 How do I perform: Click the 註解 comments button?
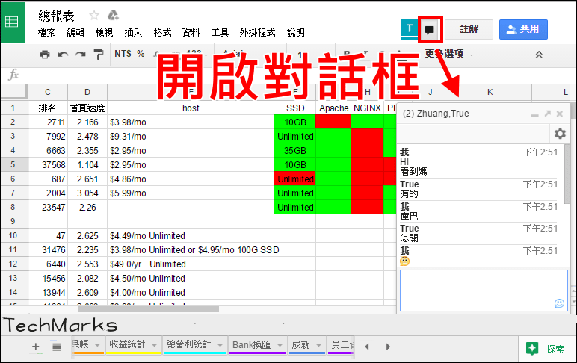[x=469, y=29]
